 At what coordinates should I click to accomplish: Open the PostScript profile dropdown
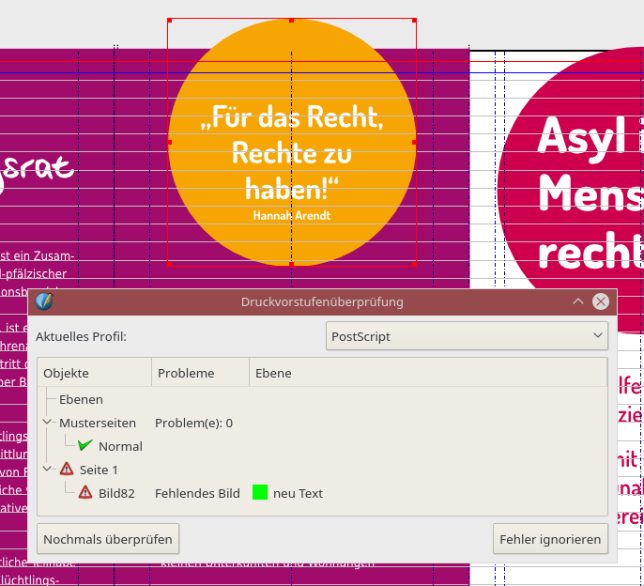click(467, 336)
